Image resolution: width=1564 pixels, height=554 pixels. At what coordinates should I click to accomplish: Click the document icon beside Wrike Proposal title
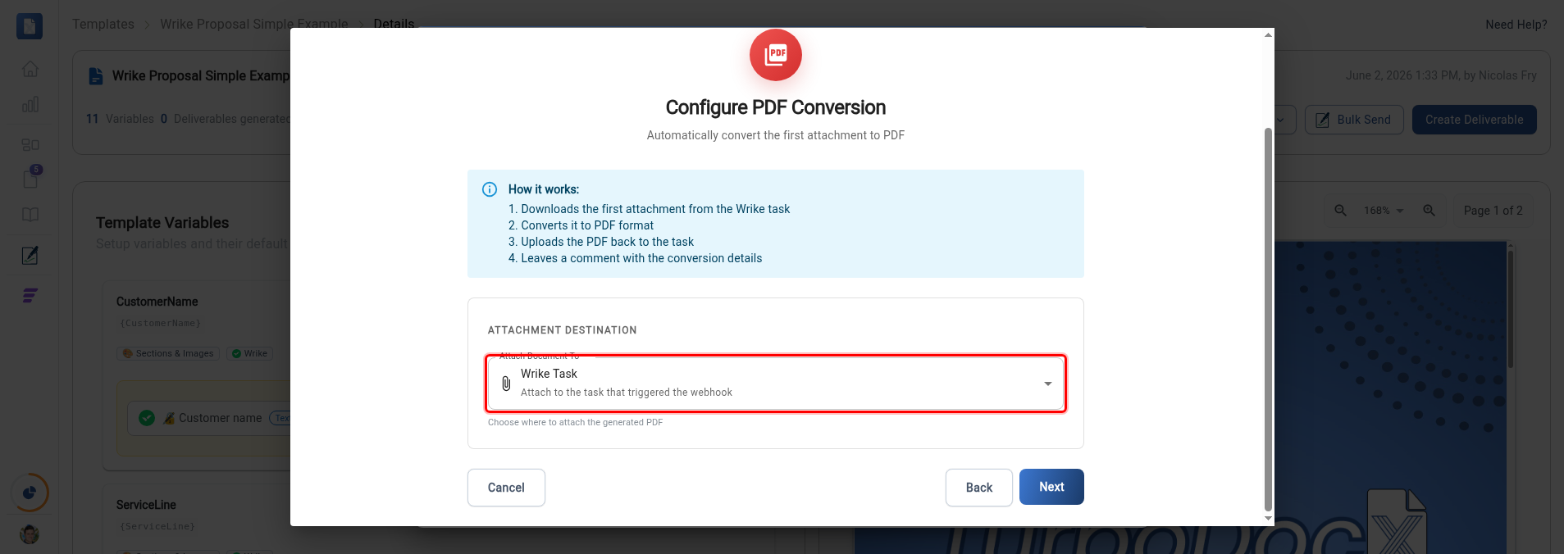[96, 76]
